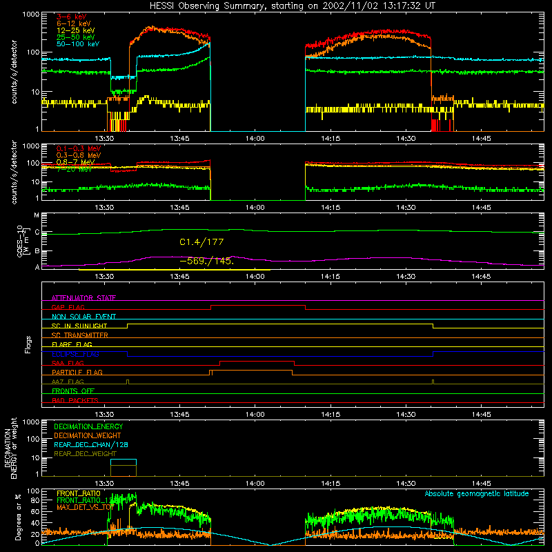Select the Flags axis label
552x552 pixels.
(x=28, y=344)
